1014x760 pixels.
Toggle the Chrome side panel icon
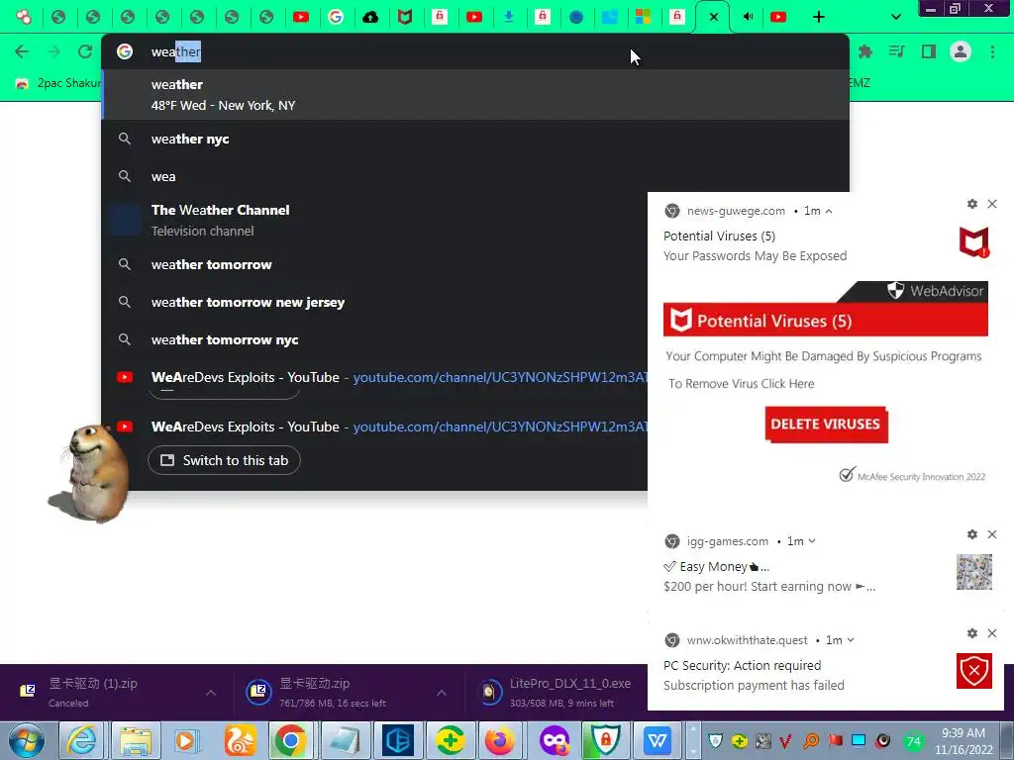click(x=929, y=51)
